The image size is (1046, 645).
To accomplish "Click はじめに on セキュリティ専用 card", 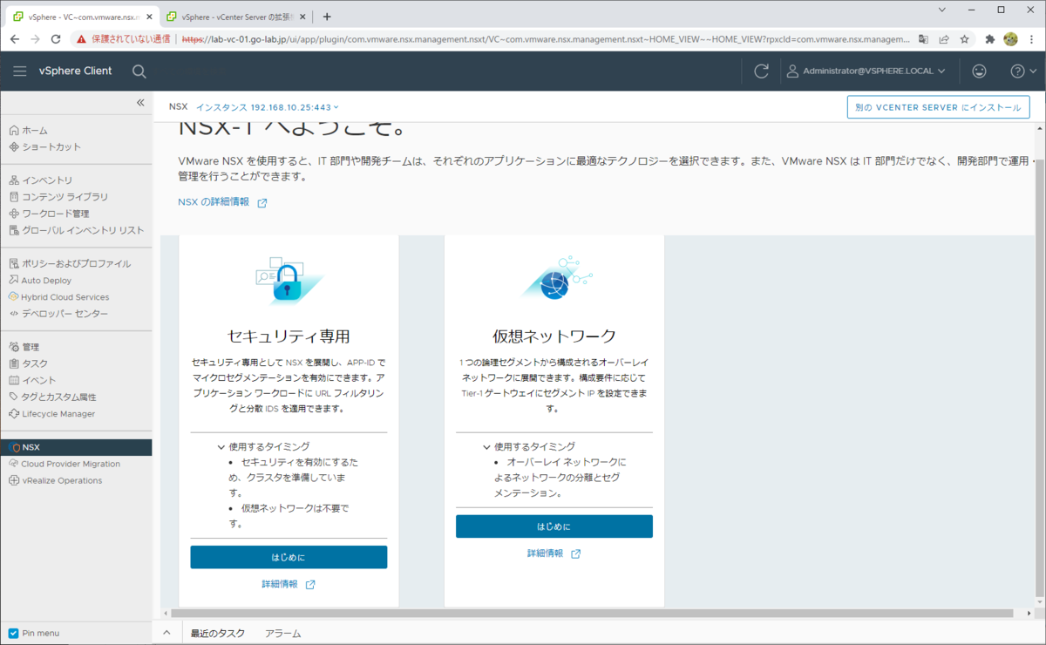I will click(x=289, y=557).
